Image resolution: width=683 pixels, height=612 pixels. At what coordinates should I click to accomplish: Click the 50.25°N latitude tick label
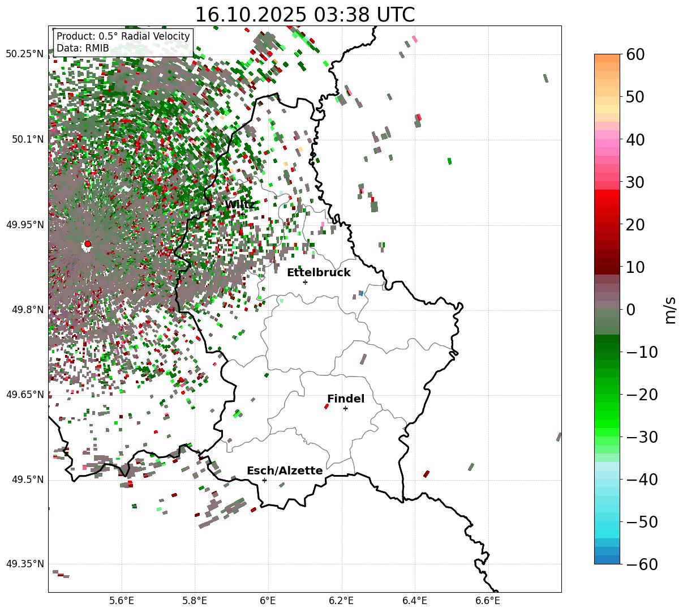tap(24, 54)
